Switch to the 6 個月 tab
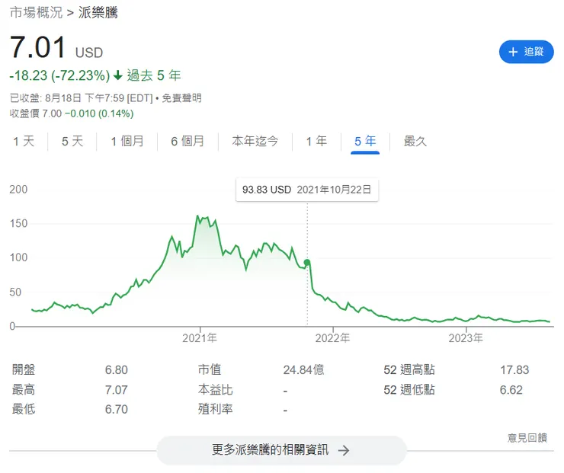564x473 pixels. click(x=187, y=141)
